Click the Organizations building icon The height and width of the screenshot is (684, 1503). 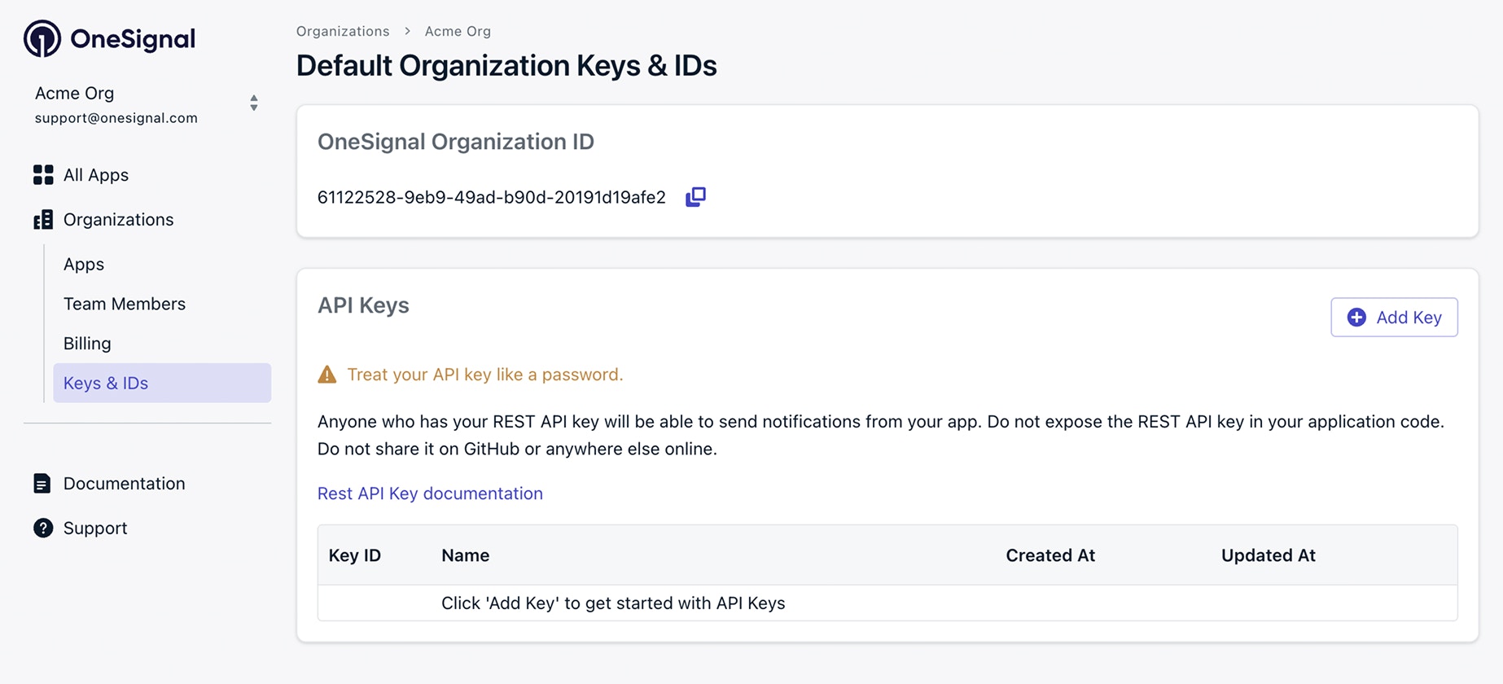43,220
